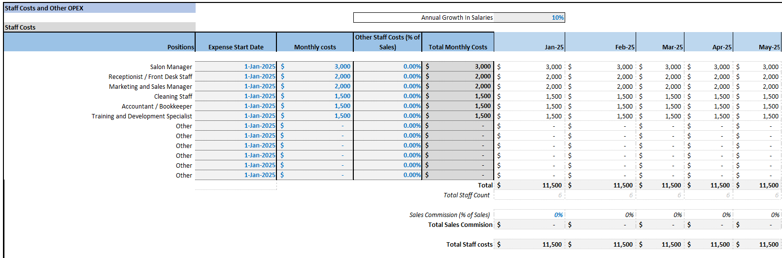Select Accountant Apr-25 value
The height and width of the screenshot is (258, 782).
[x=709, y=106]
